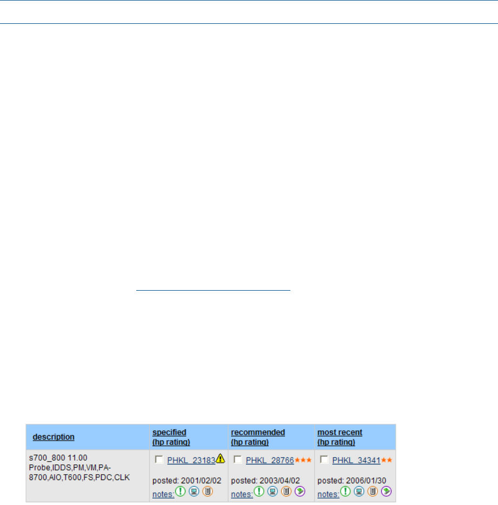Open notes link in the specified column

pos(163,494)
